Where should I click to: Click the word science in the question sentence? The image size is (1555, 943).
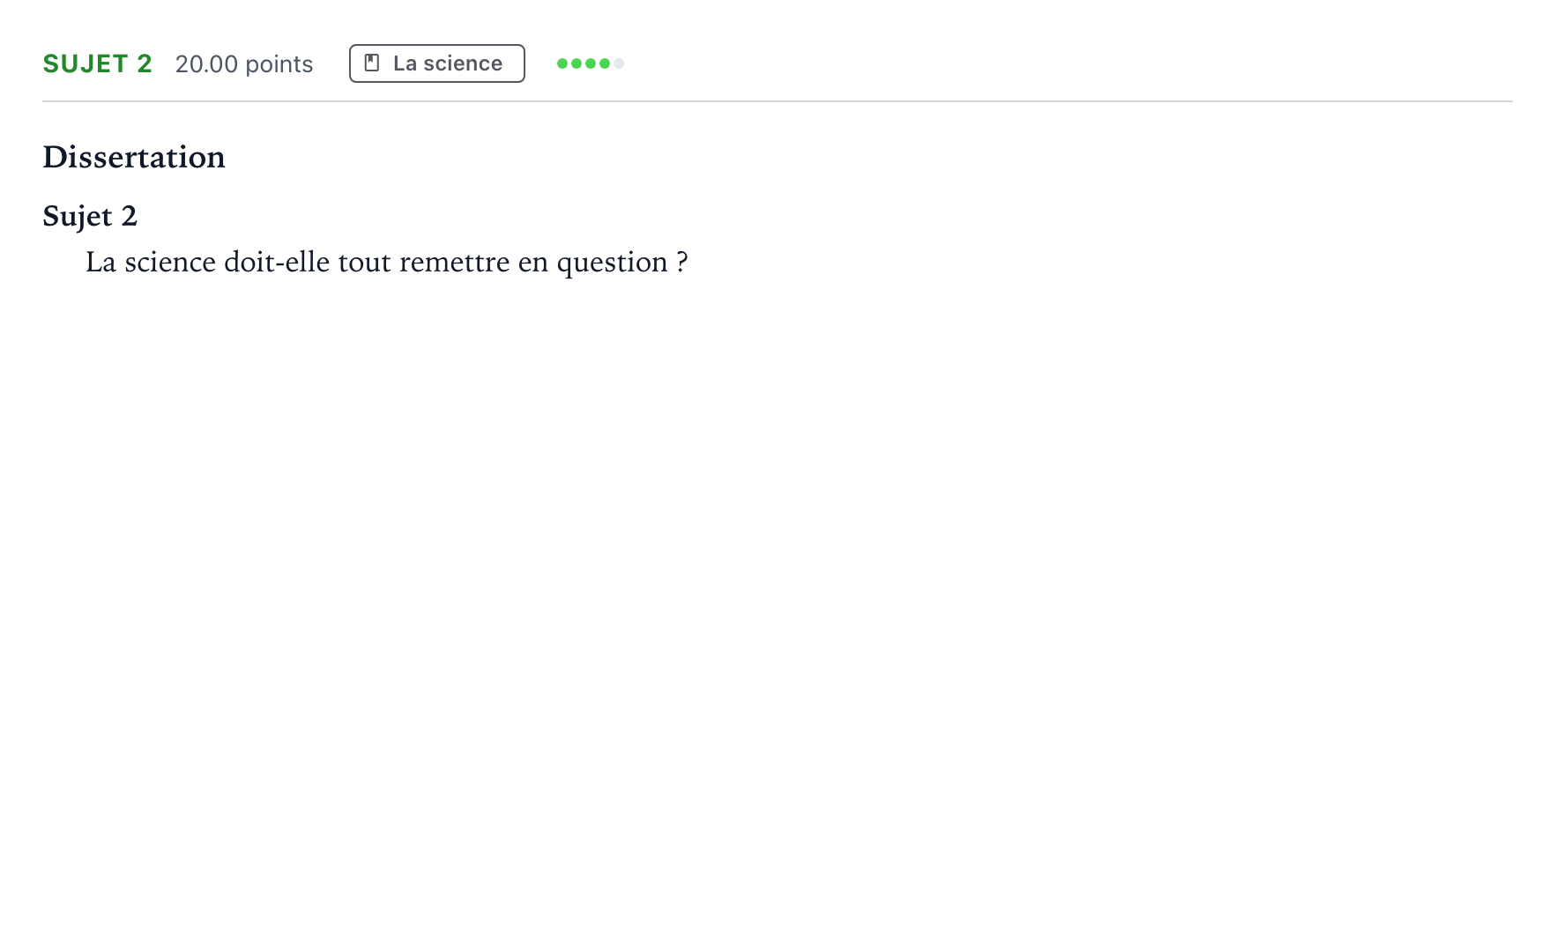(x=170, y=262)
